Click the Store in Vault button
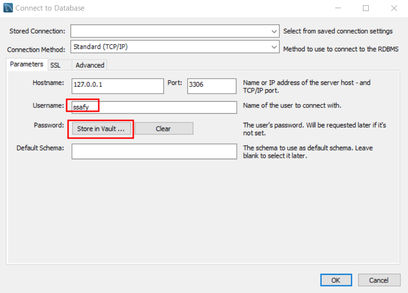Viewport: 408px width, 293px height. (x=101, y=129)
